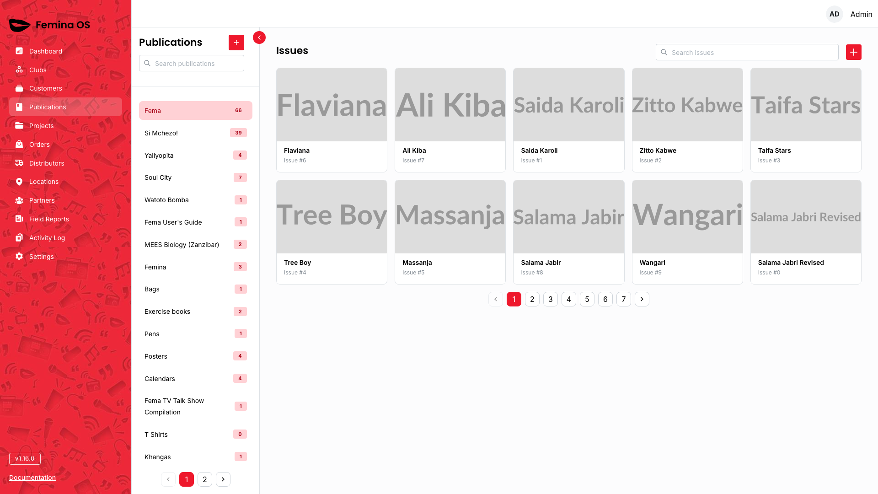Collapse the Publications panel with the chevron
The height and width of the screenshot is (494, 878).
pyautogui.click(x=259, y=38)
